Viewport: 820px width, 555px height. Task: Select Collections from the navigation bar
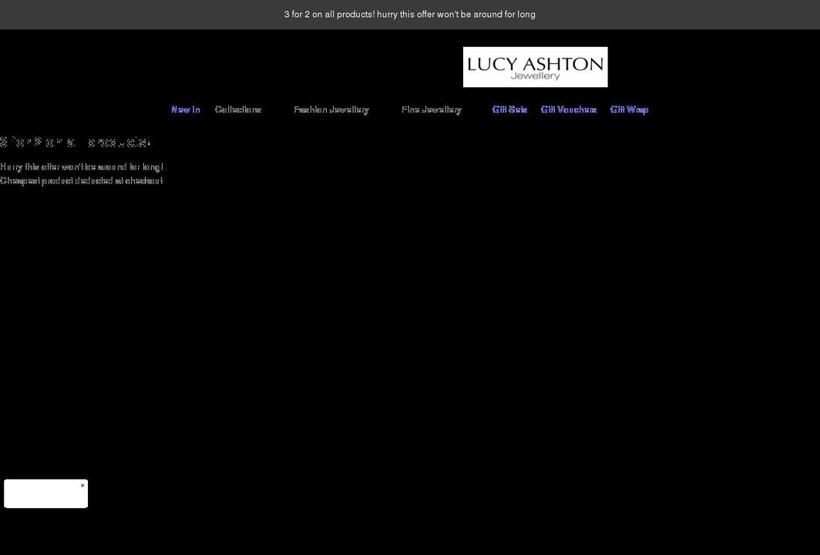click(x=237, y=109)
